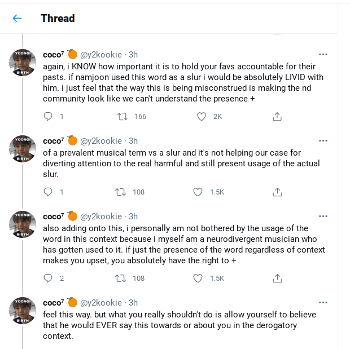The width and height of the screenshot is (350, 349).
Task: Open more menu on 'prevalent musical term' tweet
Action: click(x=323, y=141)
